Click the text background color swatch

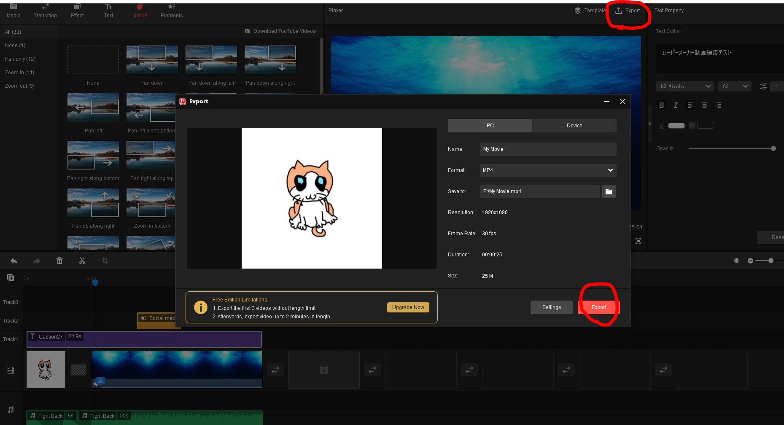click(x=706, y=126)
